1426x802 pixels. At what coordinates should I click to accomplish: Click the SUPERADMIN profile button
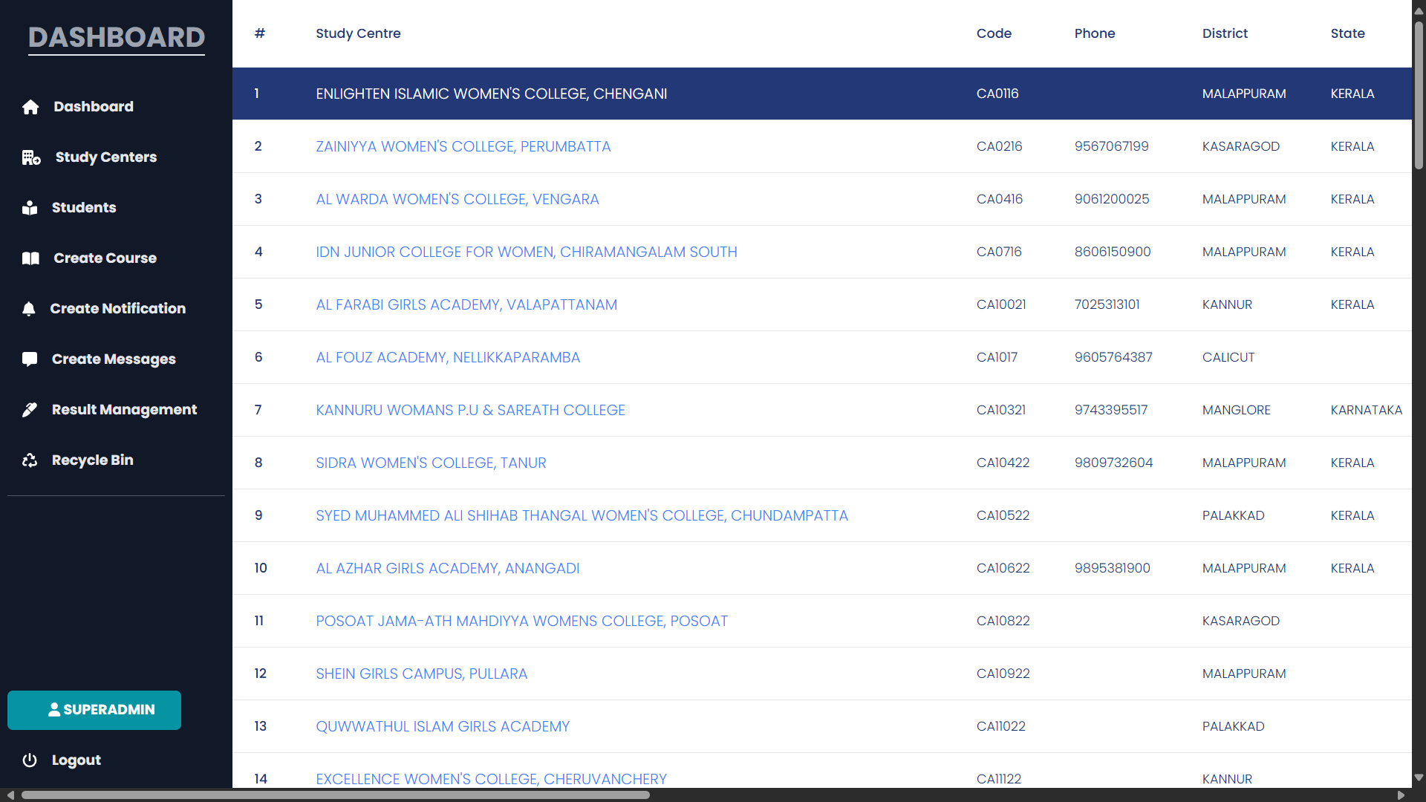click(x=94, y=710)
